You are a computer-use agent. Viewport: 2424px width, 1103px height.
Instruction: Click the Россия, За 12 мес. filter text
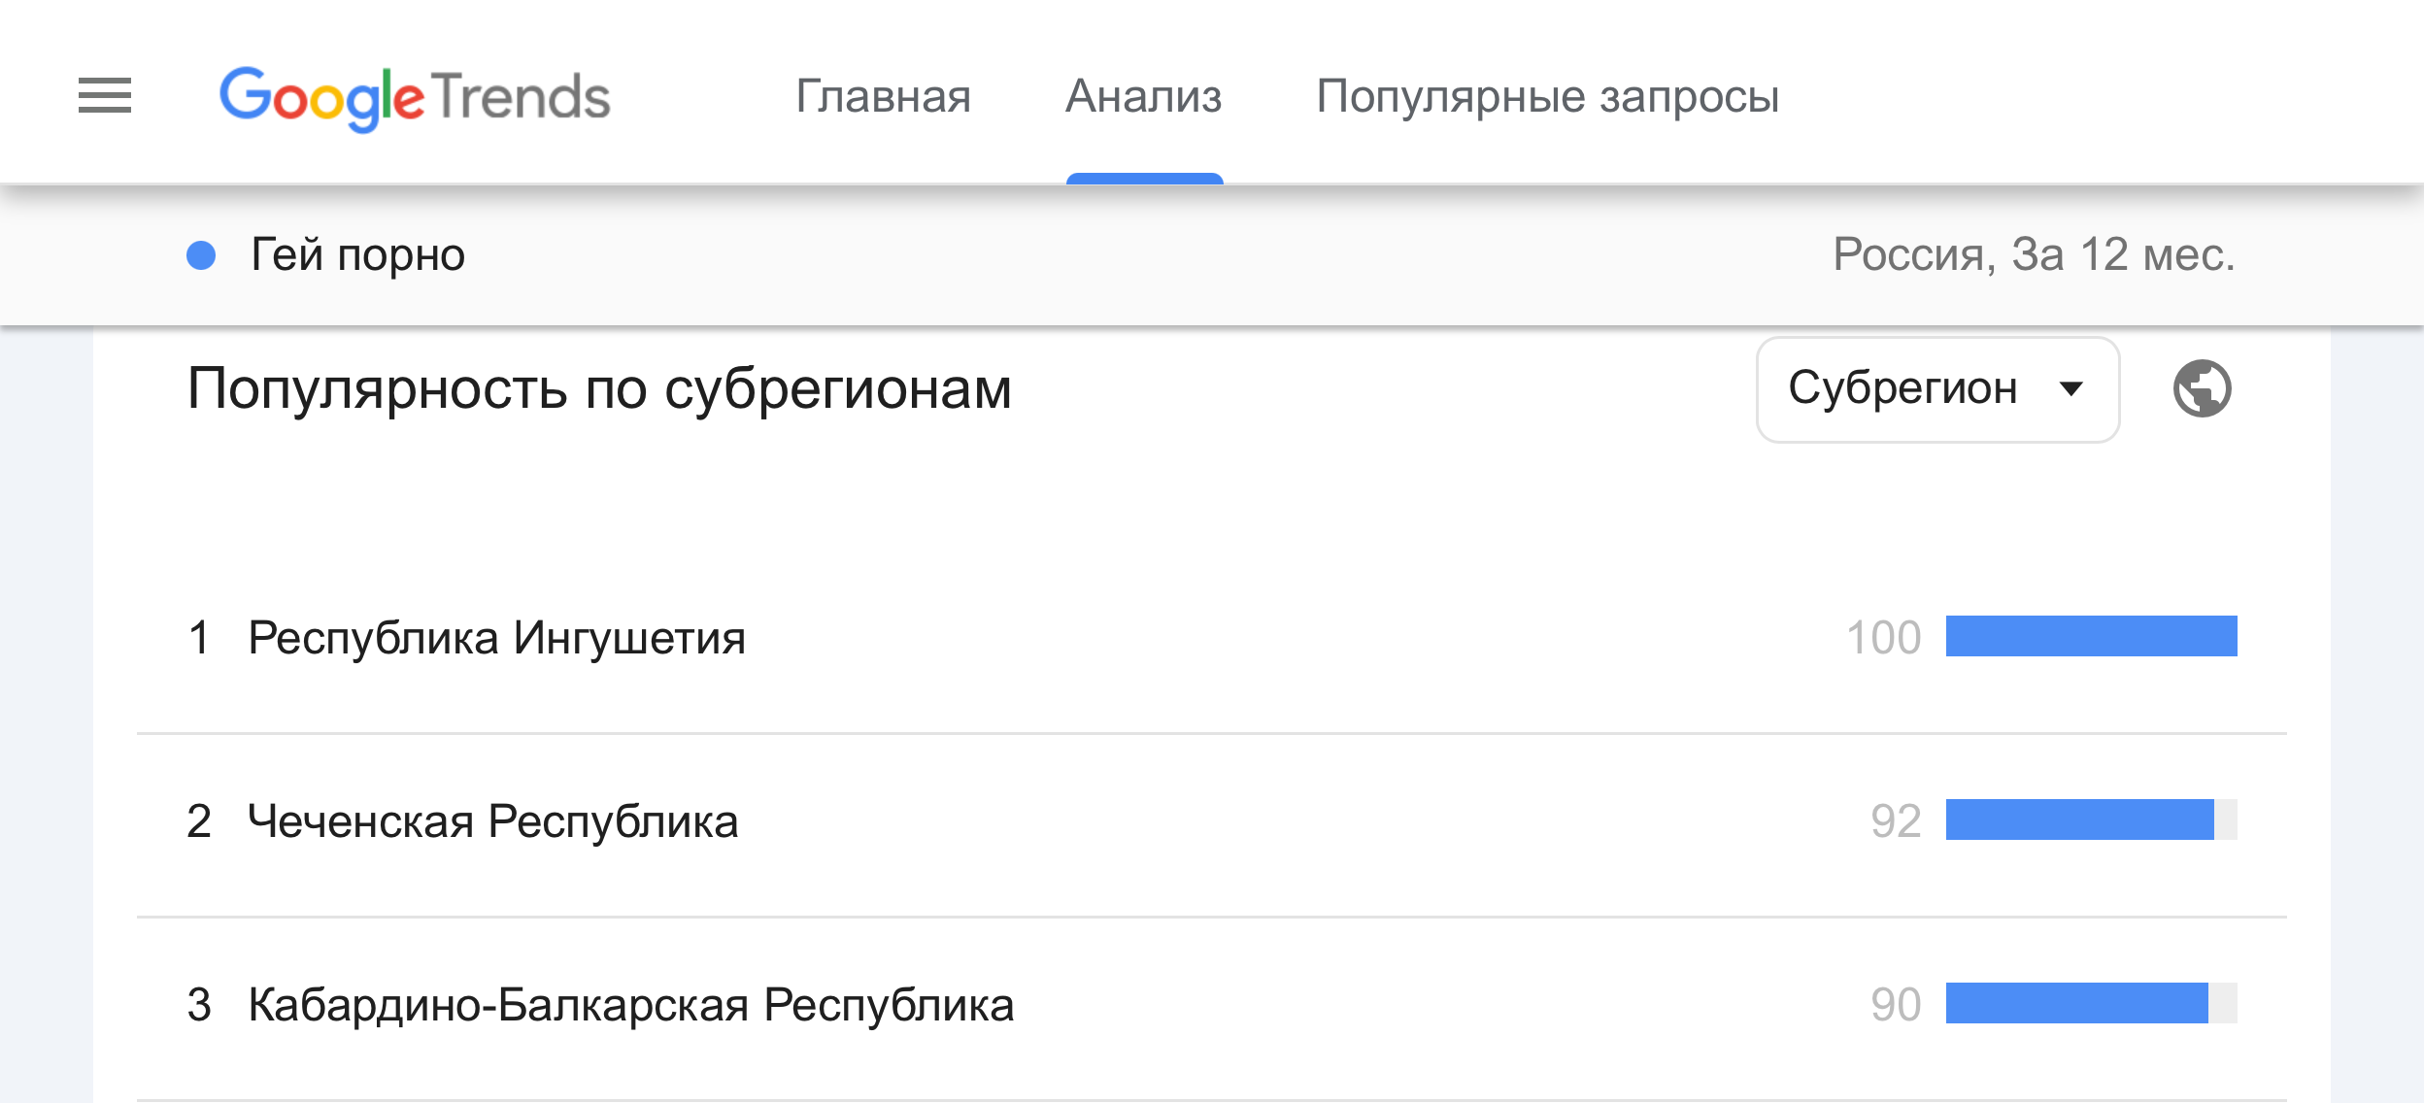[2034, 254]
